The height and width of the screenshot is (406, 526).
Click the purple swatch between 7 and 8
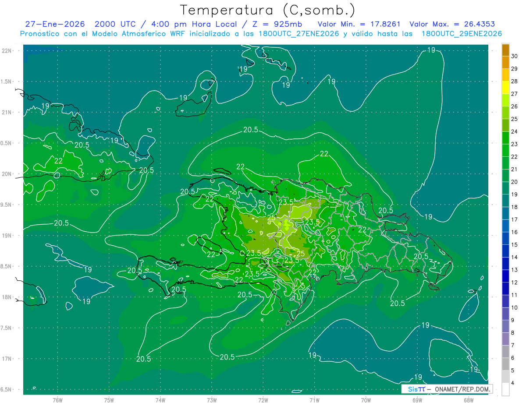click(505, 339)
